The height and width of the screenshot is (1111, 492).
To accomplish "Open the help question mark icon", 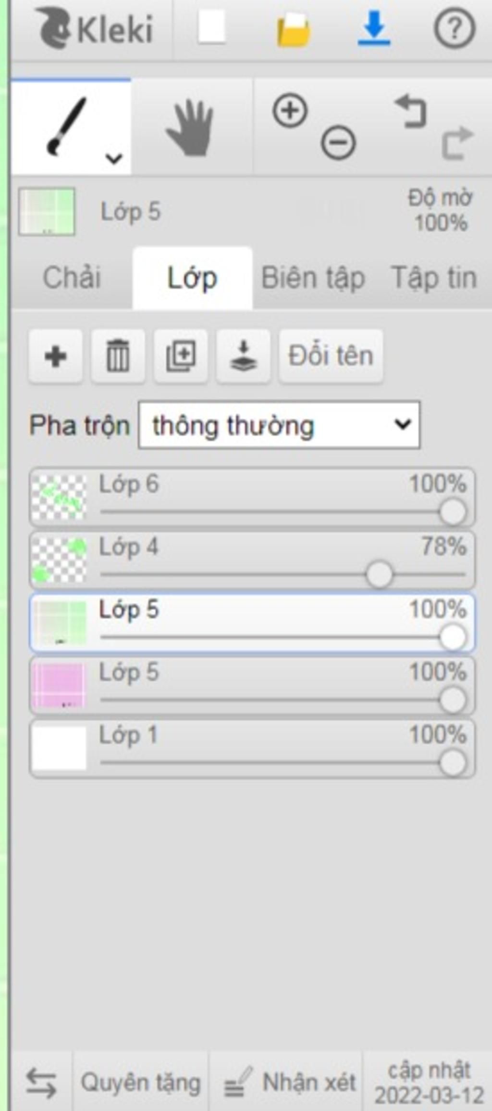I will (455, 29).
